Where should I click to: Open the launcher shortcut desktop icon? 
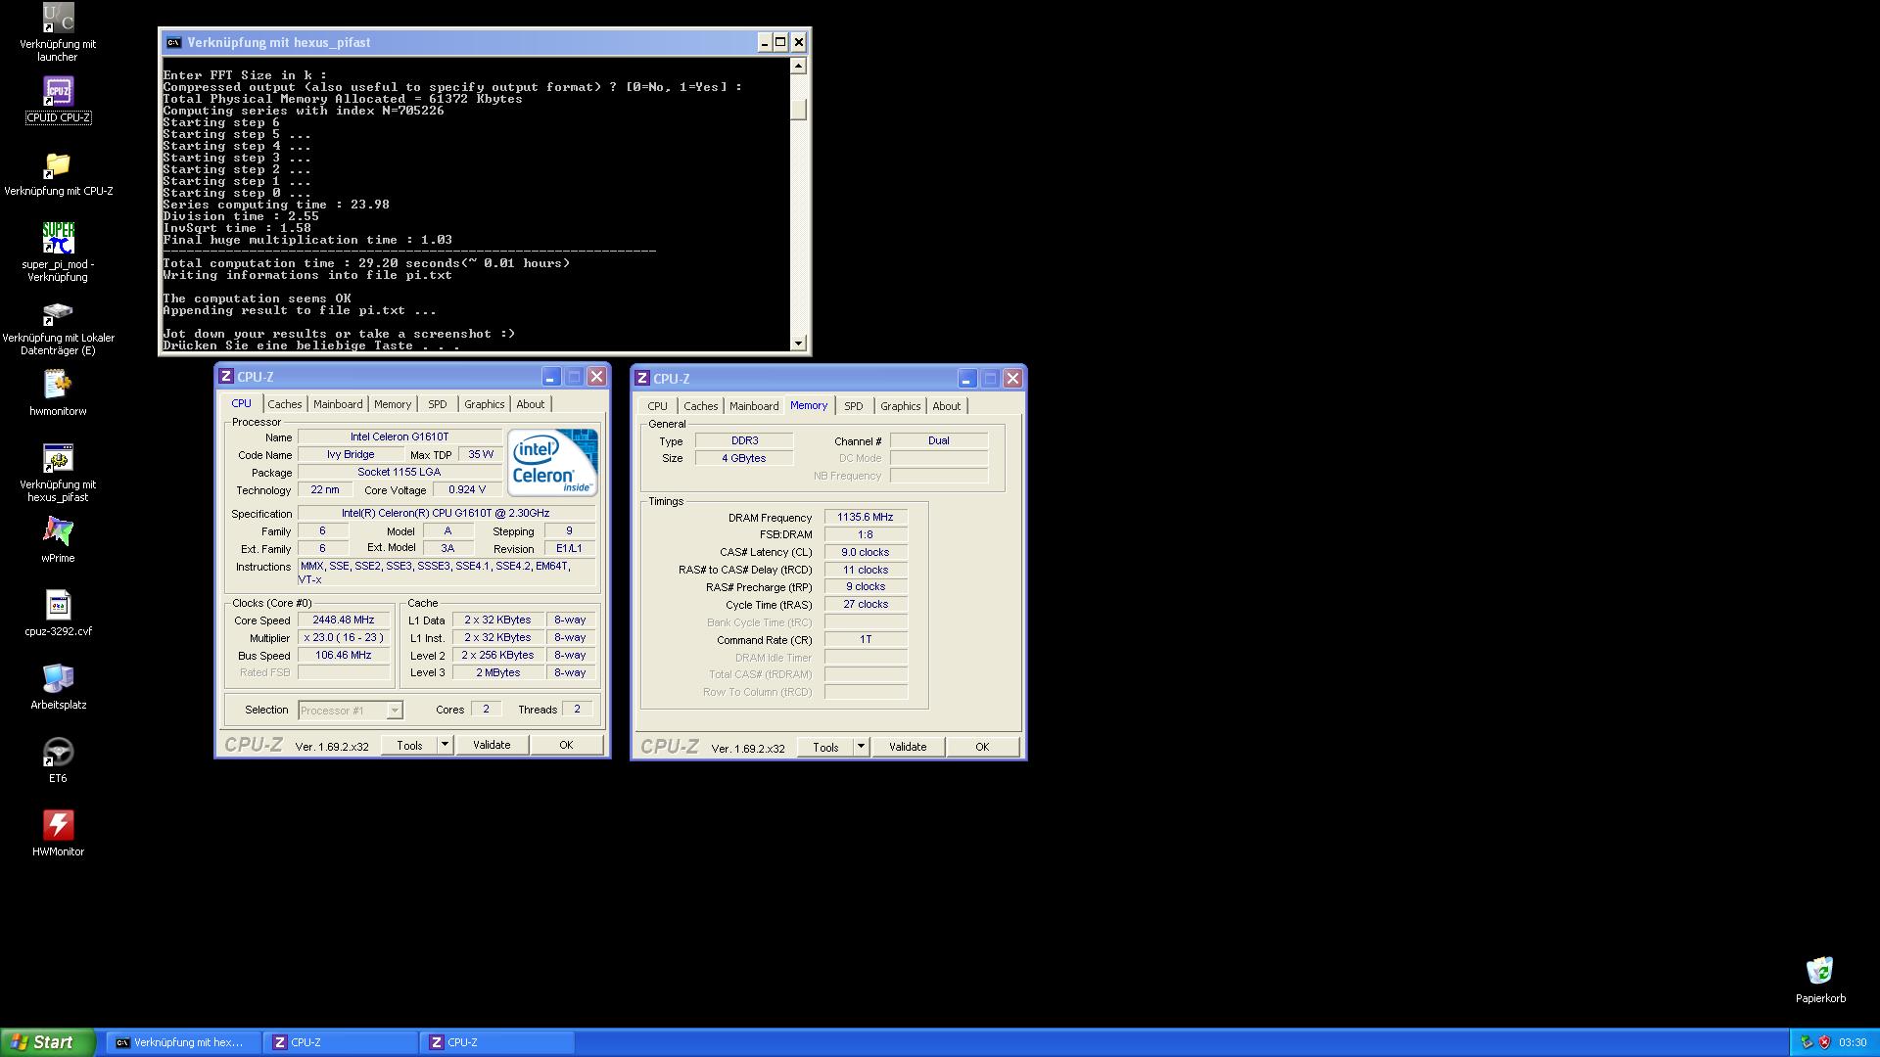point(58,18)
